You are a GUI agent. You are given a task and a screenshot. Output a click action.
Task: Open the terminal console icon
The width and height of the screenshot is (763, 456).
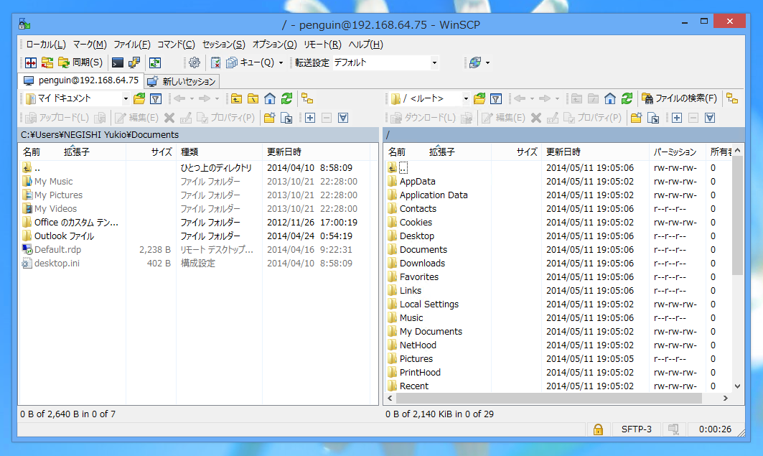tap(117, 62)
